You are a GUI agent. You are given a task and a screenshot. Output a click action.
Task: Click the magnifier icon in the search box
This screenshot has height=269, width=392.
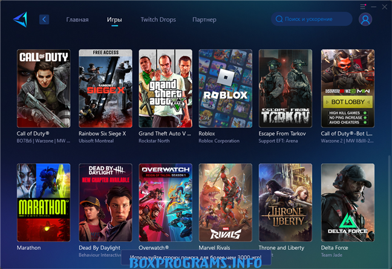click(279, 19)
